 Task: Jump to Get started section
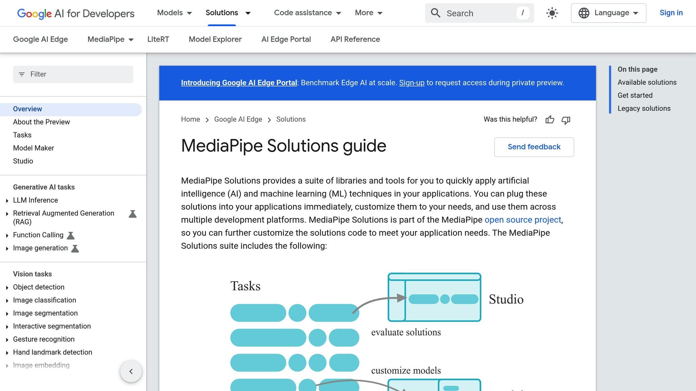635,95
